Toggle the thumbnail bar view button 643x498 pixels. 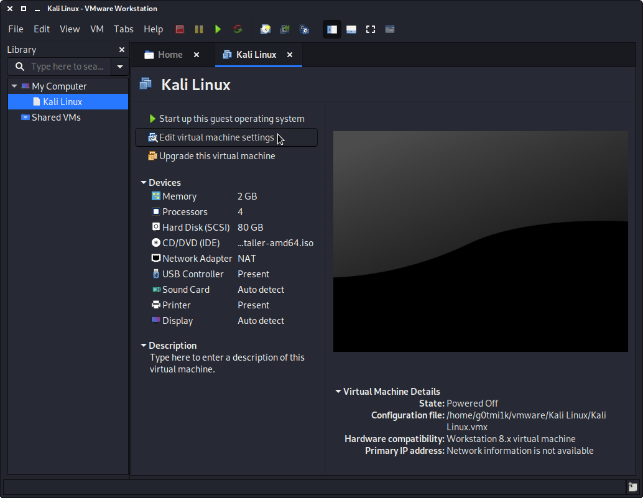351,29
